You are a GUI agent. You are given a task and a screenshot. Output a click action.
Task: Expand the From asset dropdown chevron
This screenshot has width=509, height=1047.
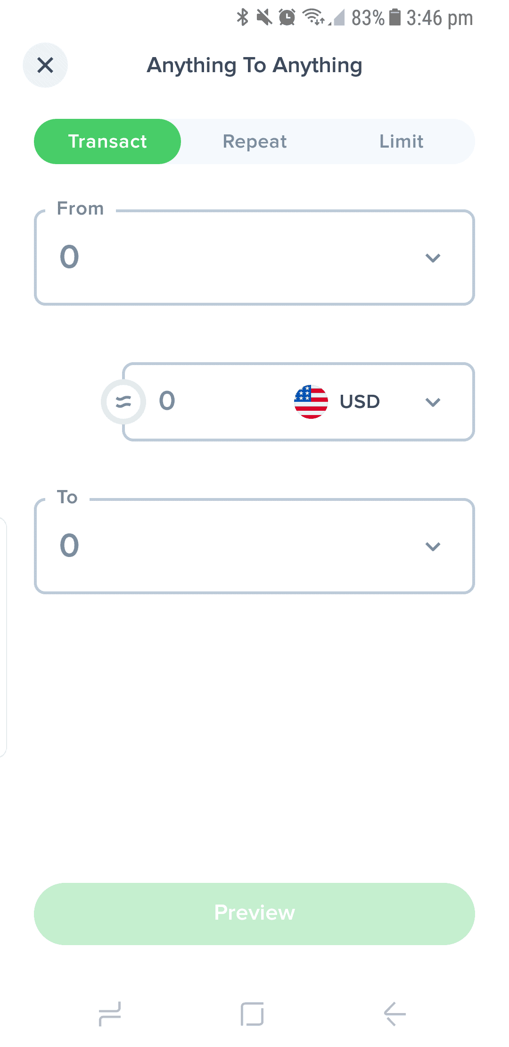click(x=433, y=258)
